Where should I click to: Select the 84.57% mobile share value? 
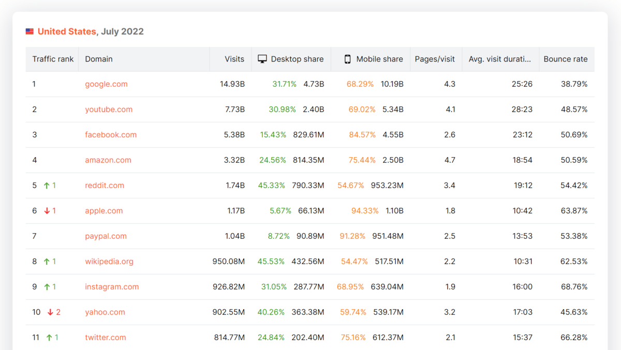tap(362, 134)
